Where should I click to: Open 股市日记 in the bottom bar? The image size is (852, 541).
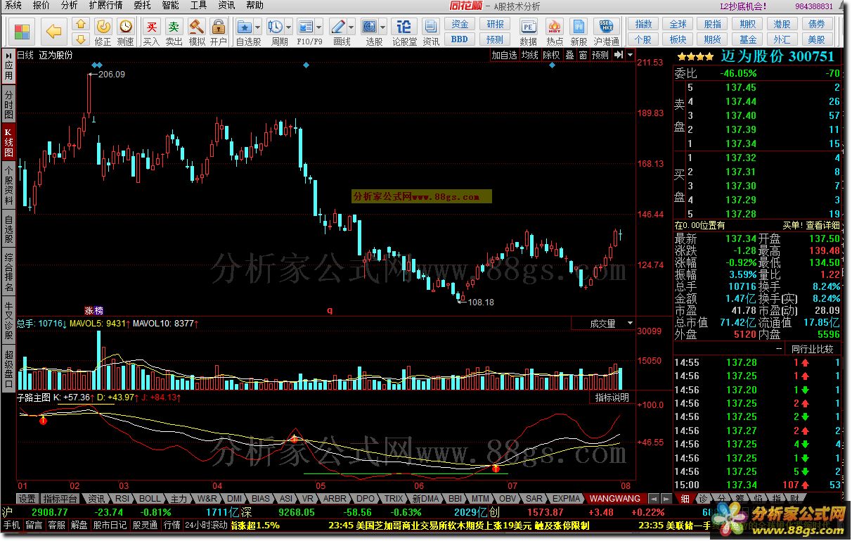(x=110, y=525)
